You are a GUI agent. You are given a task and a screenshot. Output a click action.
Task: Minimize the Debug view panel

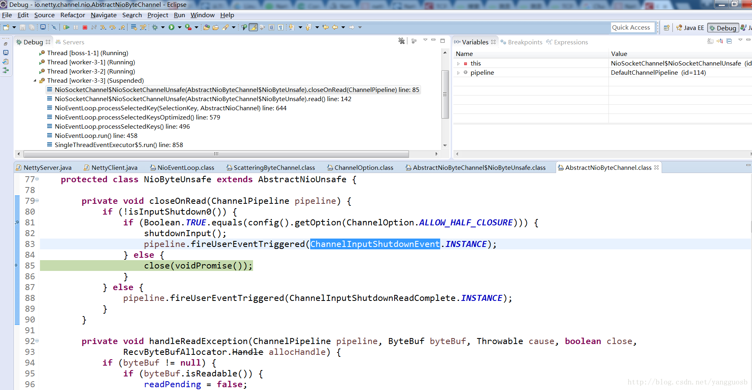433,40
